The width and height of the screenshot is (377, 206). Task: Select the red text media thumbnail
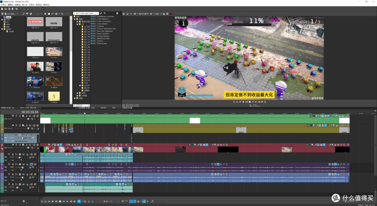pyautogui.click(x=35, y=22)
